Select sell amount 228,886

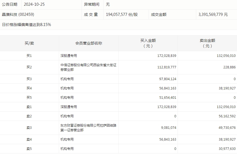(x=229, y=67)
